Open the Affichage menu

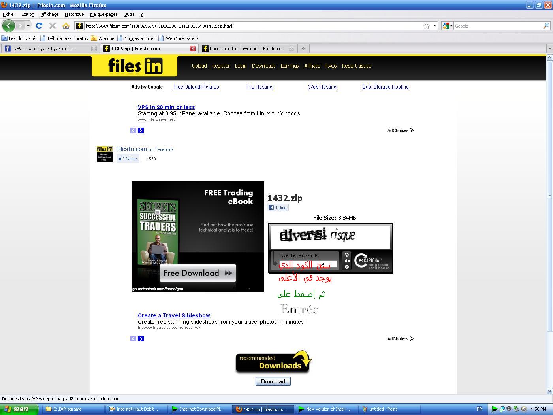[49, 14]
